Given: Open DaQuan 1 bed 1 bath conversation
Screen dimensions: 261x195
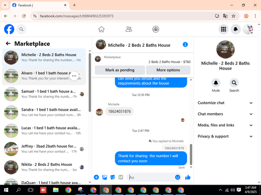Looking at the screenshot, I should (44, 181).
